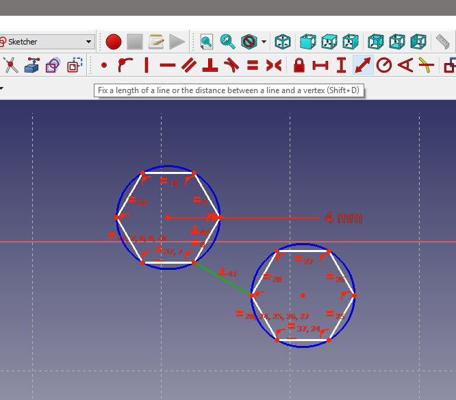This screenshot has height=400, width=456.
Task: Click the fit all view icon
Action: [206, 42]
